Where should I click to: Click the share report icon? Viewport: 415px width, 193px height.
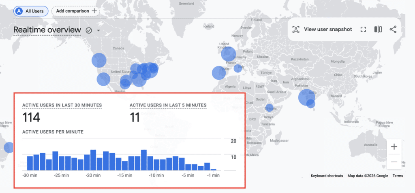[393, 30]
